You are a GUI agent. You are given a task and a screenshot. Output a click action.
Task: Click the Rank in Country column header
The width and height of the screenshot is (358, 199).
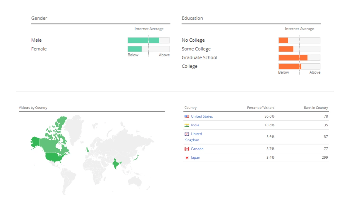(x=316, y=108)
